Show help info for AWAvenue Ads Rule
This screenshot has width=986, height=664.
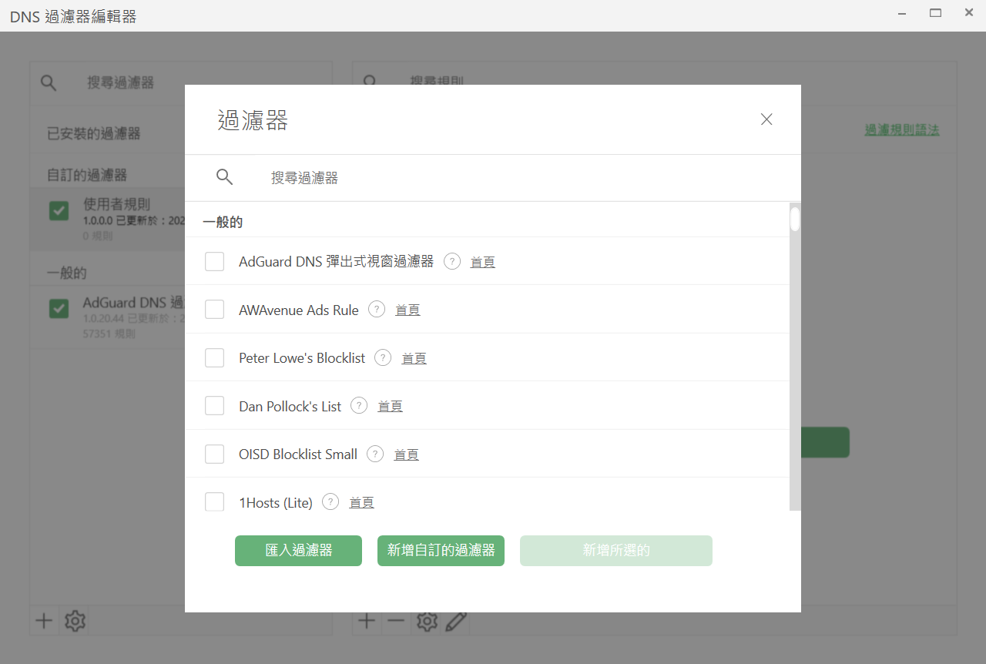pyautogui.click(x=377, y=309)
